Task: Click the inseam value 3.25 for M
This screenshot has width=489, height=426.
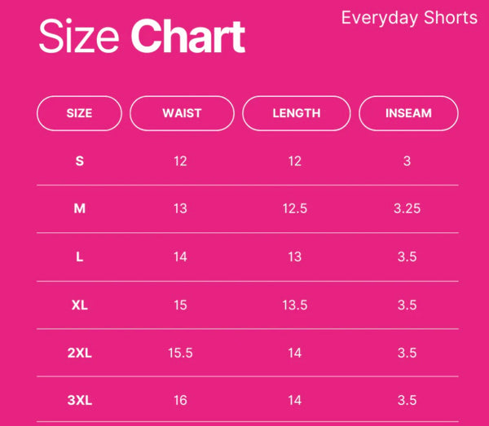Action: tap(407, 209)
